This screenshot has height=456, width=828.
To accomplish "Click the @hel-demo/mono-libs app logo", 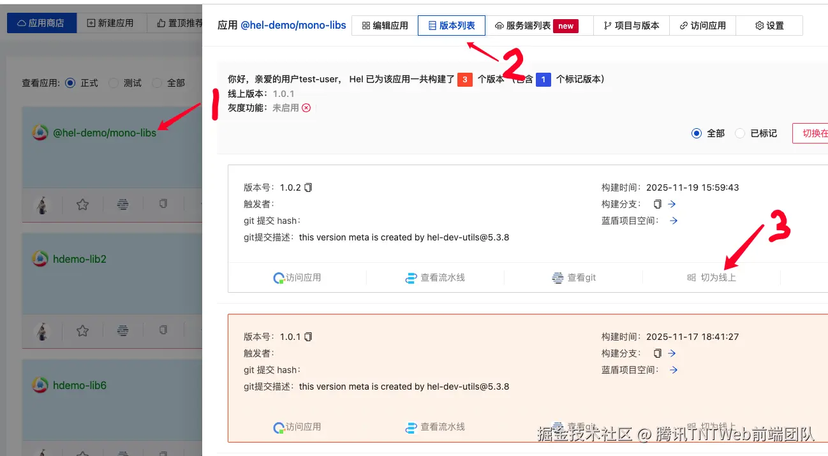I will (x=40, y=132).
